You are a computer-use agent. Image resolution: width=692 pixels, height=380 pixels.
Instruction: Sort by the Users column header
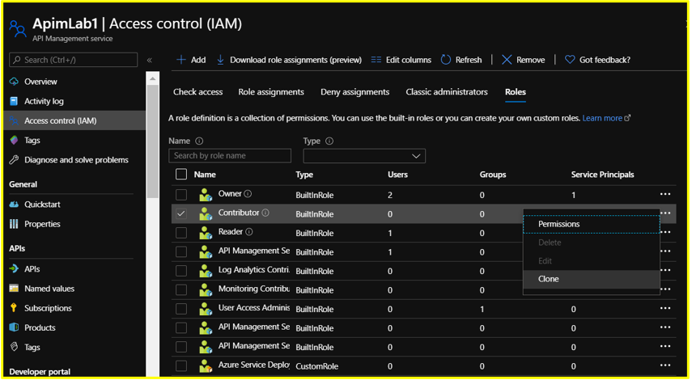point(397,175)
